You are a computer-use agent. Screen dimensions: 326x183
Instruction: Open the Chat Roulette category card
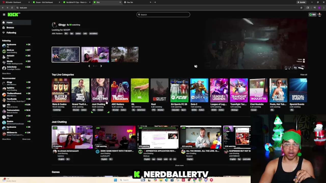point(259,90)
